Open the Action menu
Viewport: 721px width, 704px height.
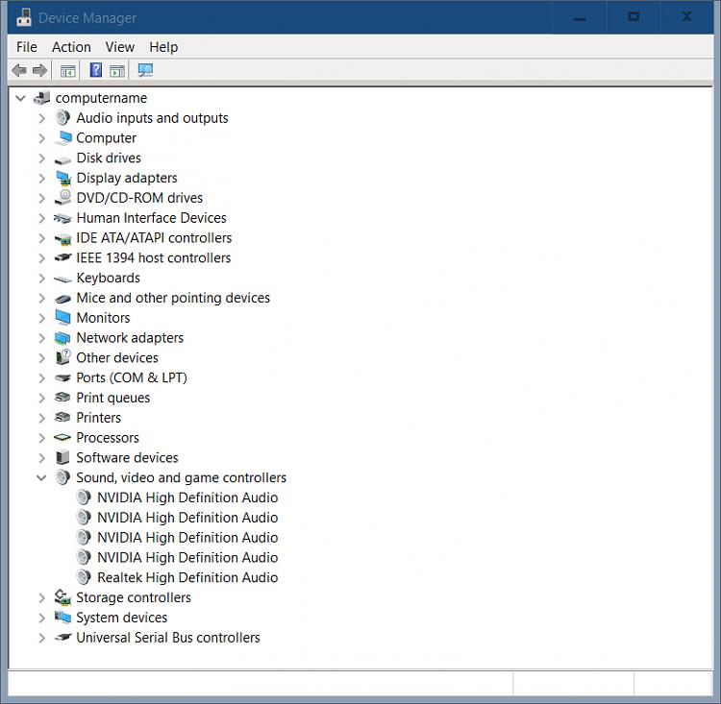71,47
